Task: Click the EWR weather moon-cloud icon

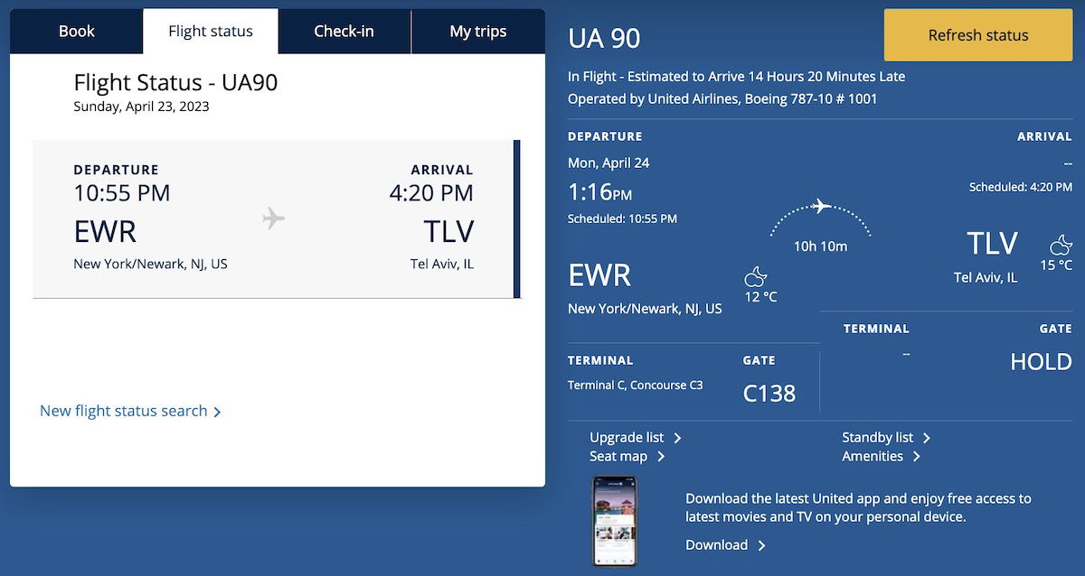Action: pyautogui.click(x=756, y=275)
